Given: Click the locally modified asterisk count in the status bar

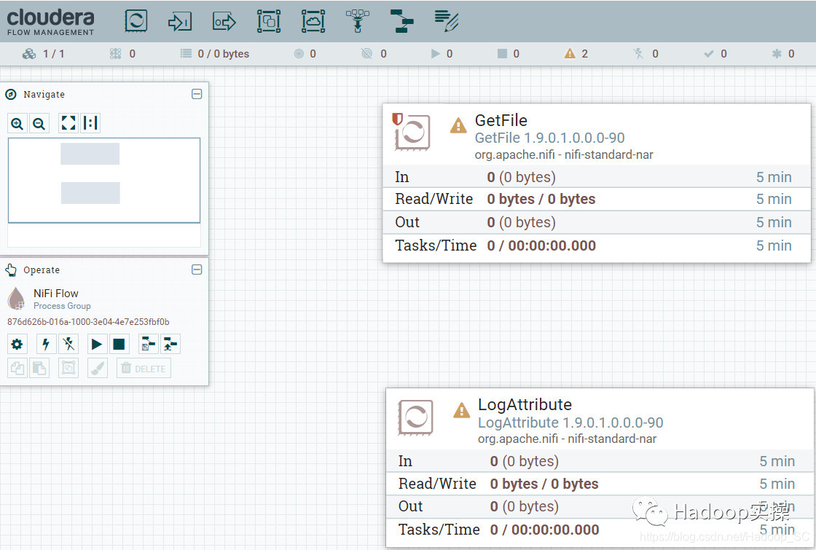Looking at the screenshot, I should [783, 54].
